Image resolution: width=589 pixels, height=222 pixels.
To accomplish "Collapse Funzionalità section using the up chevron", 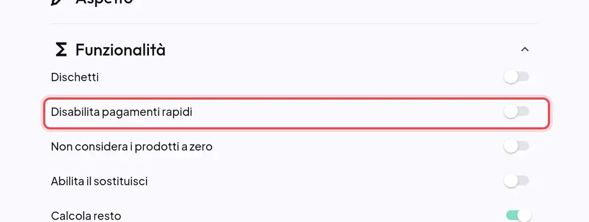I will pyautogui.click(x=525, y=49).
